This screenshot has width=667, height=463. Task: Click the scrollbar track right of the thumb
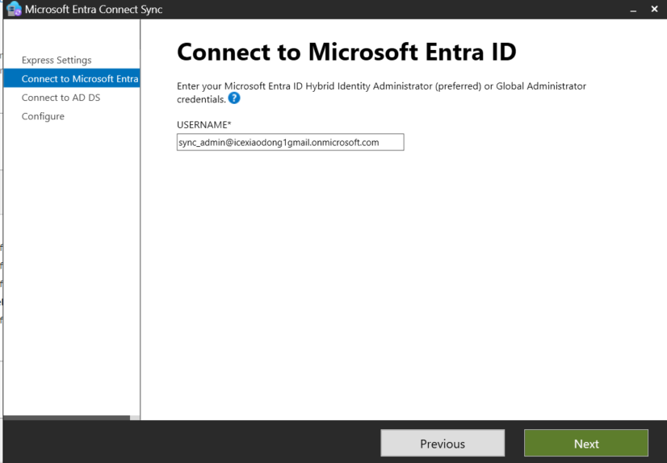click(135, 417)
